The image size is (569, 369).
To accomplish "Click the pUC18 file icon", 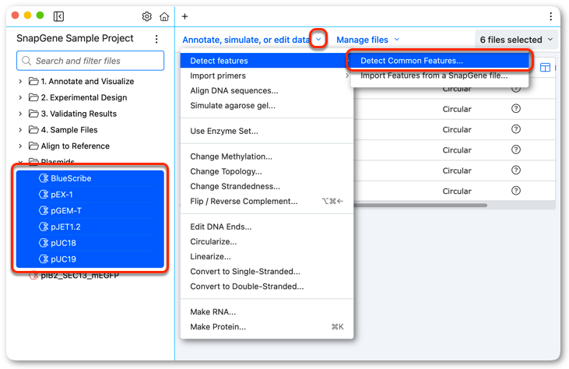I will coord(44,243).
